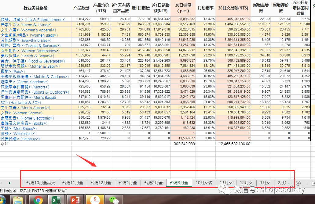This screenshot has height=204, width=315.
Task: Click the horizontal scrollbar left arrow
Action: tap(313, 183)
